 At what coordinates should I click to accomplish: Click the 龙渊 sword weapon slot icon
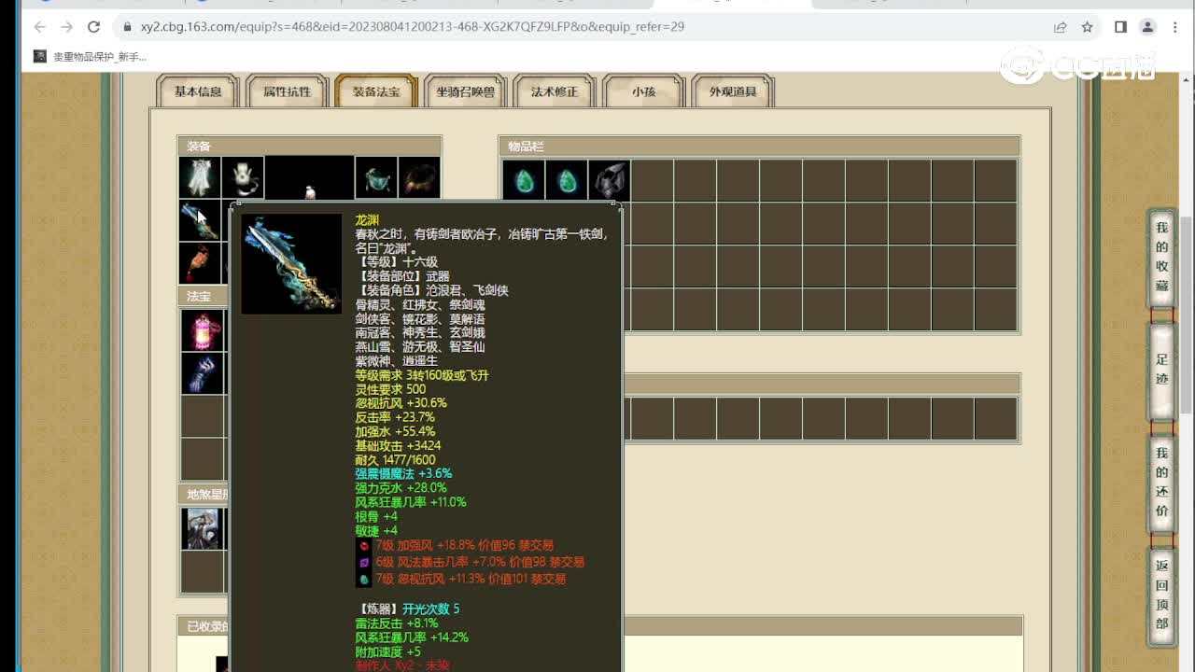[x=200, y=220]
